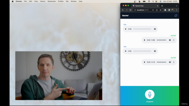This screenshot has height=106, width=189.
Task: Reload the localhost page
Action: (130, 10)
